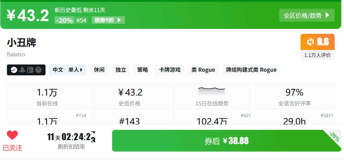Click the #5831 rank label

click(327, 115)
